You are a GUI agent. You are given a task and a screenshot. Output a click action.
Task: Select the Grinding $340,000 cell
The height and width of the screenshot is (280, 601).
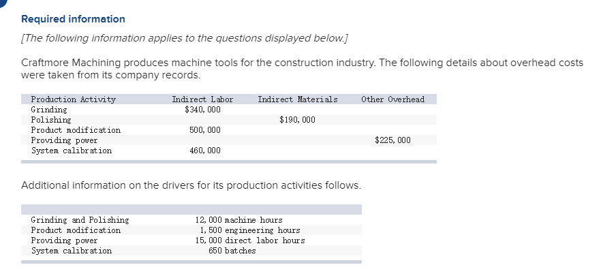point(202,110)
